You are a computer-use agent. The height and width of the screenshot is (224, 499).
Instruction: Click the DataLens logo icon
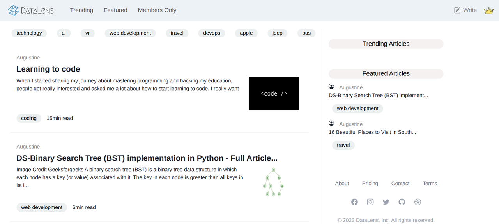tap(13, 10)
